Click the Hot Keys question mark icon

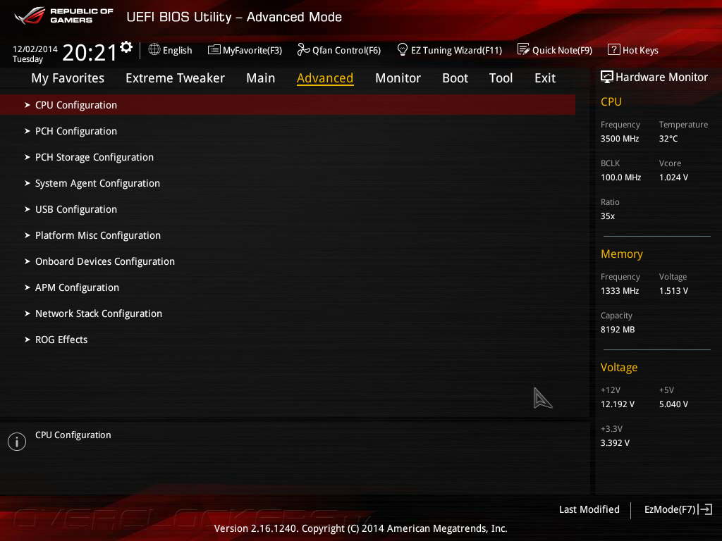614,49
